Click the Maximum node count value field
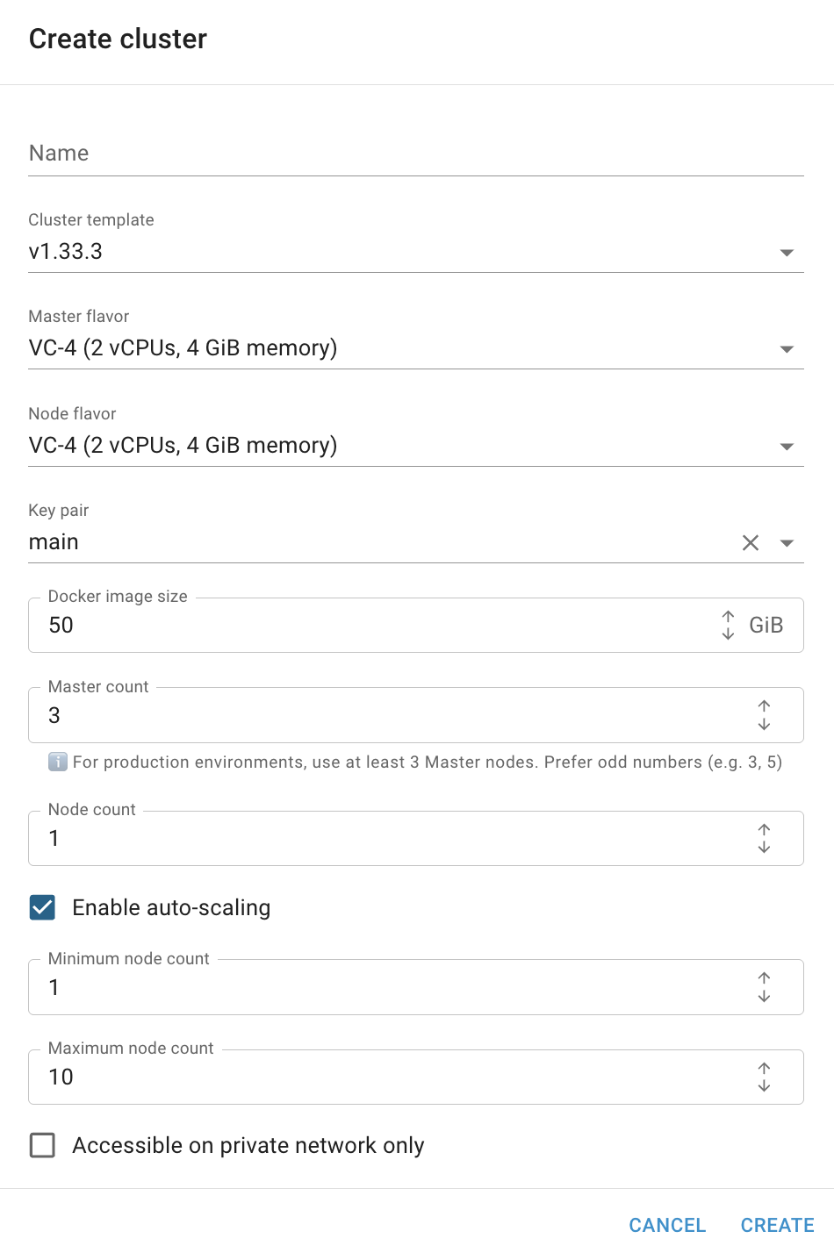This screenshot has height=1260, width=834. (x=351, y=1077)
